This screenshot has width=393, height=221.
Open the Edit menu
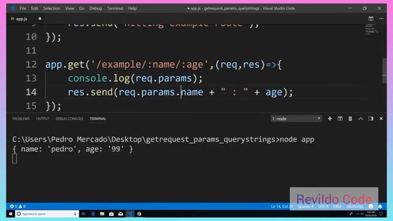[34, 8]
